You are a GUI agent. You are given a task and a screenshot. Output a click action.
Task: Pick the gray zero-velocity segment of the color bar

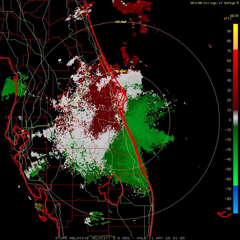pos(235,118)
